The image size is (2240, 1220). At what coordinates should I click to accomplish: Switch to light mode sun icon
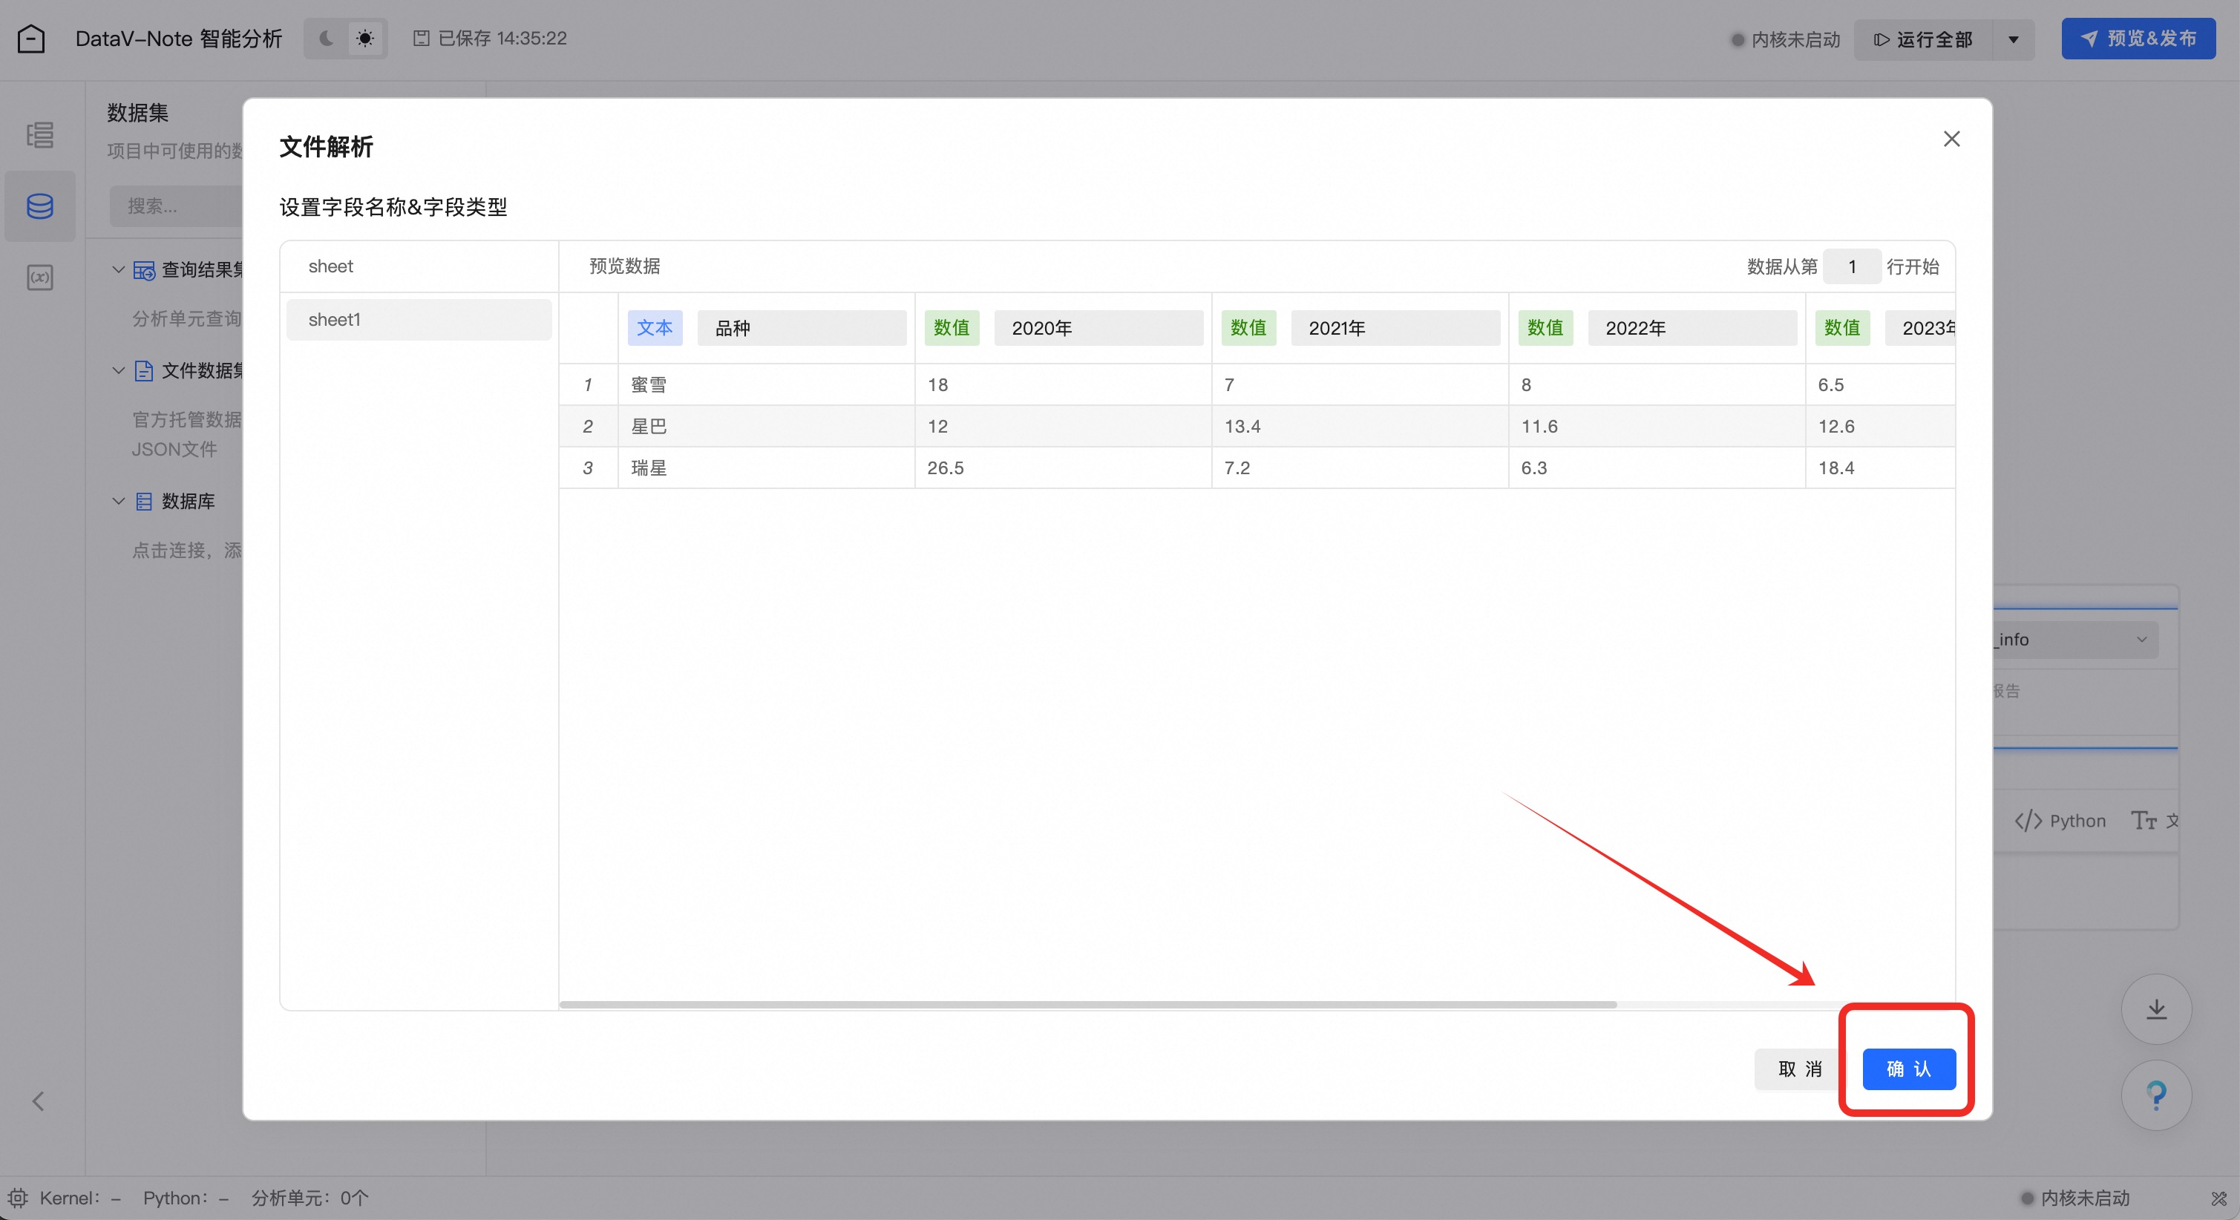click(365, 39)
